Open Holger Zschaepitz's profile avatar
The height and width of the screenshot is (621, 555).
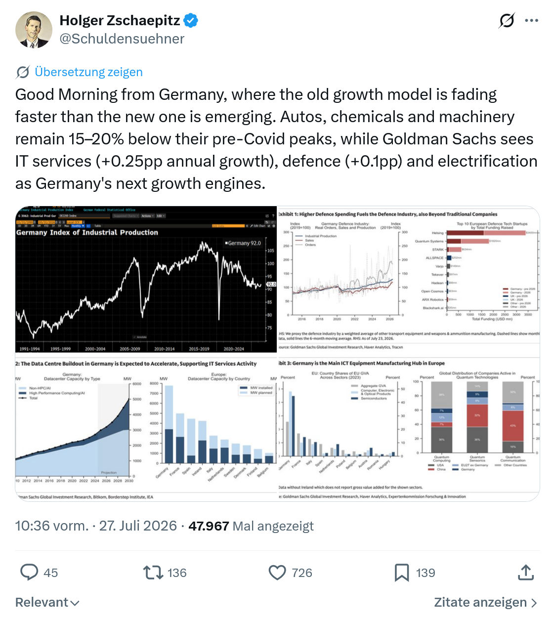[x=34, y=30]
